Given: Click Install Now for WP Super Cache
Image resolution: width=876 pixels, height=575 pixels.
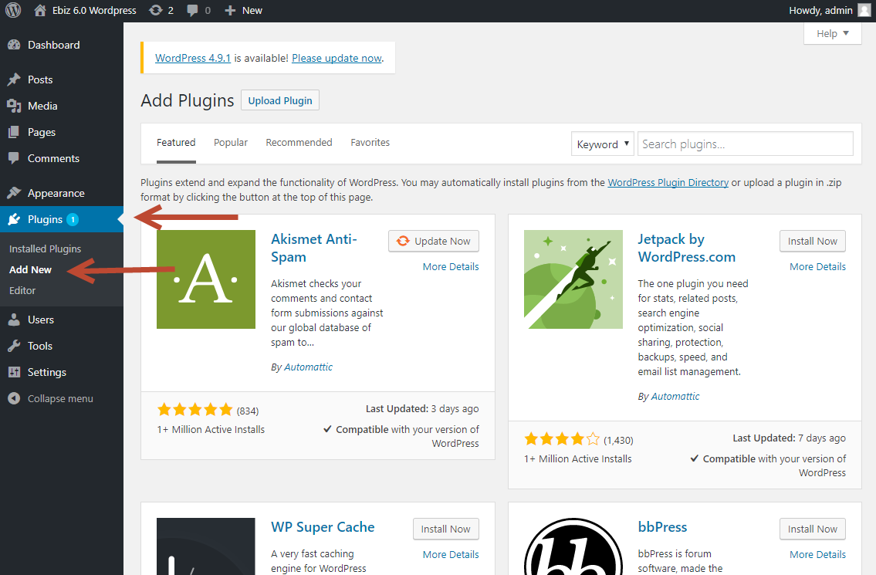Looking at the screenshot, I should click(446, 529).
